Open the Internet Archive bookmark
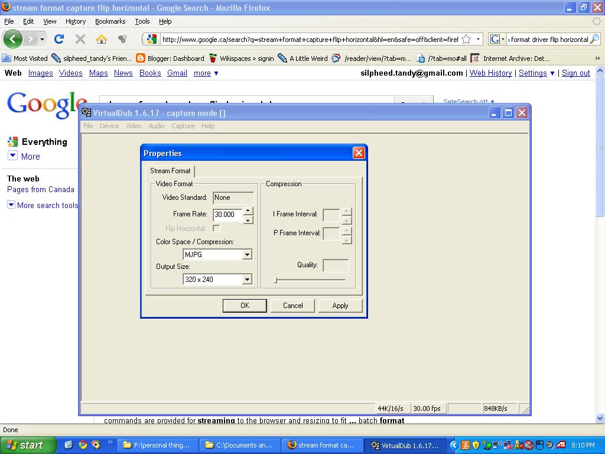 point(510,59)
